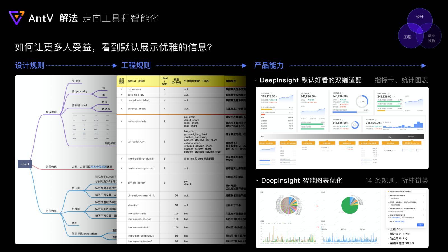
Task: Select the line:y-percent-min-0 rule cell
Action: [143, 241]
